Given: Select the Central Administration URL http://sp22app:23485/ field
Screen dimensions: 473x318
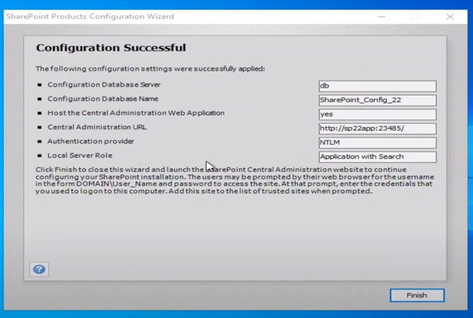Looking at the screenshot, I should [x=377, y=128].
